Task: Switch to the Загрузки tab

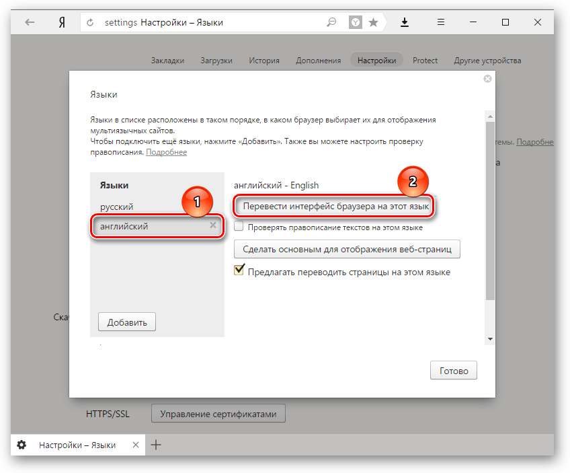Action: [x=216, y=61]
